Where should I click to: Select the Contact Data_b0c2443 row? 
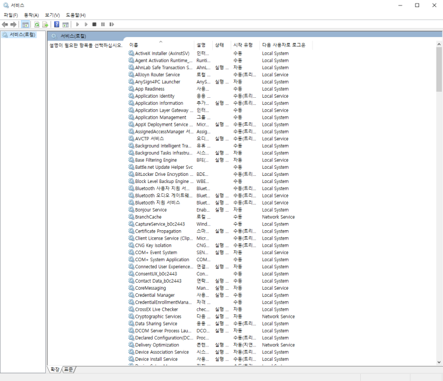[x=220, y=281]
